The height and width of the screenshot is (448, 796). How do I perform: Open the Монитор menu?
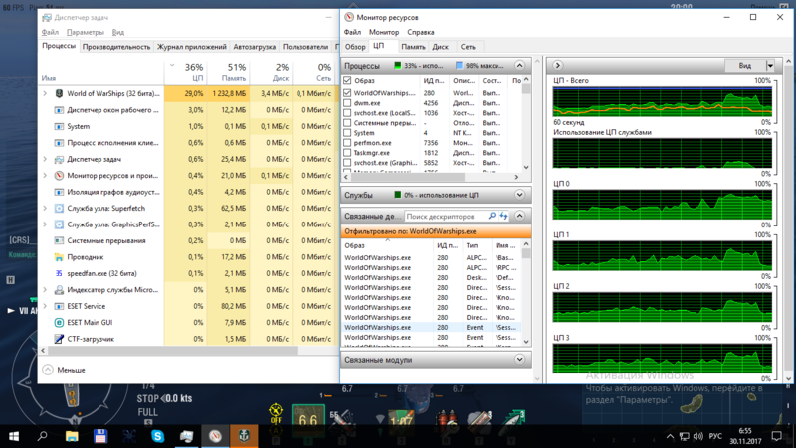pyautogui.click(x=384, y=32)
